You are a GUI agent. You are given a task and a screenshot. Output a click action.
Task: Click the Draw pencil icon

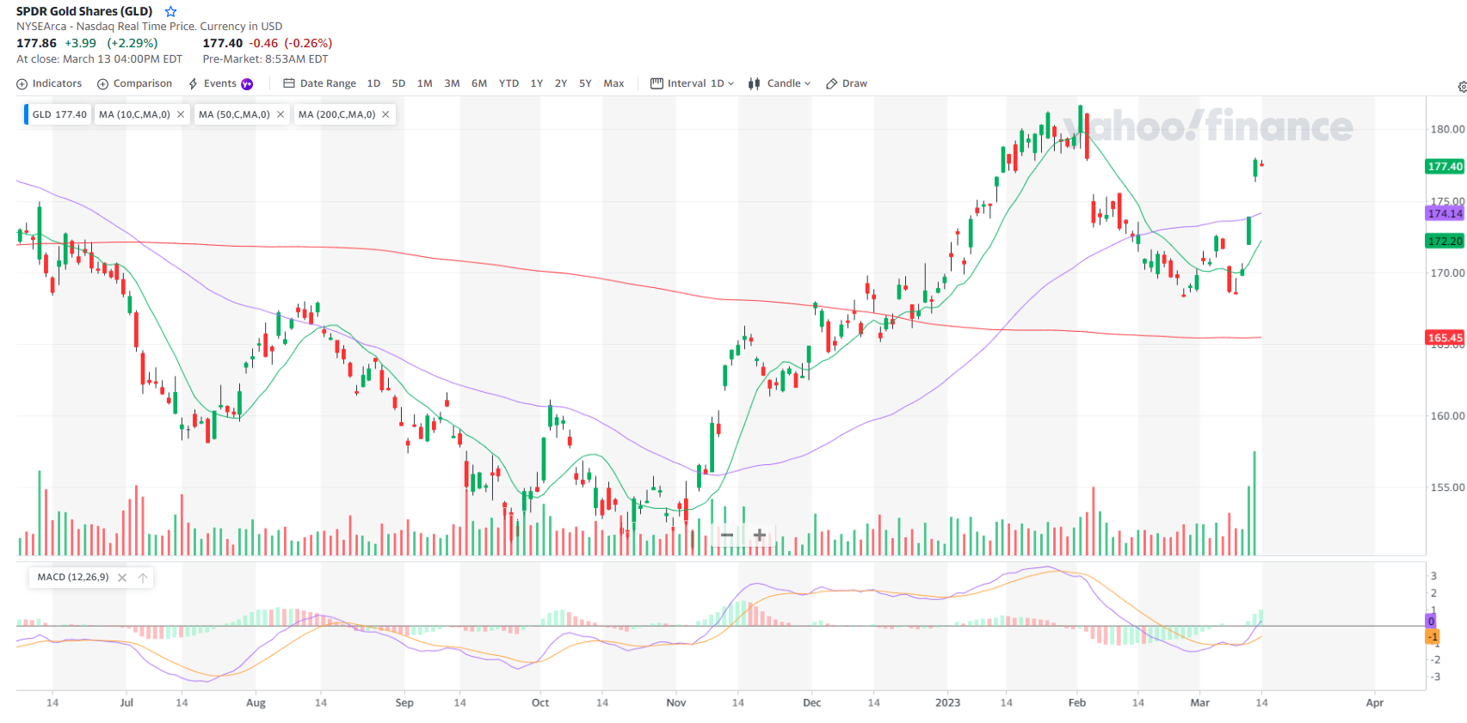click(831, 83)
